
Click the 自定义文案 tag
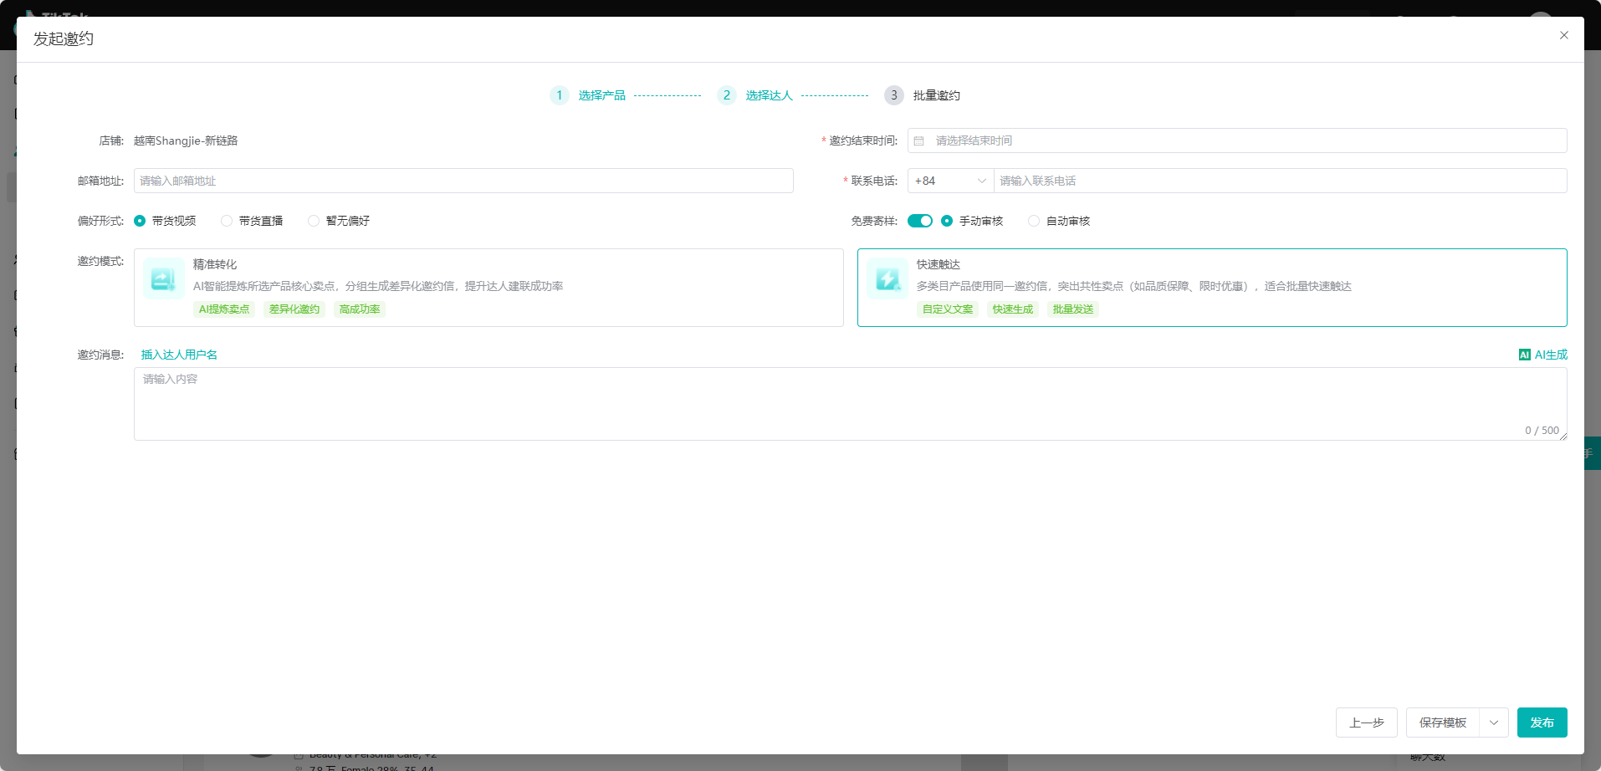(948, 309)
